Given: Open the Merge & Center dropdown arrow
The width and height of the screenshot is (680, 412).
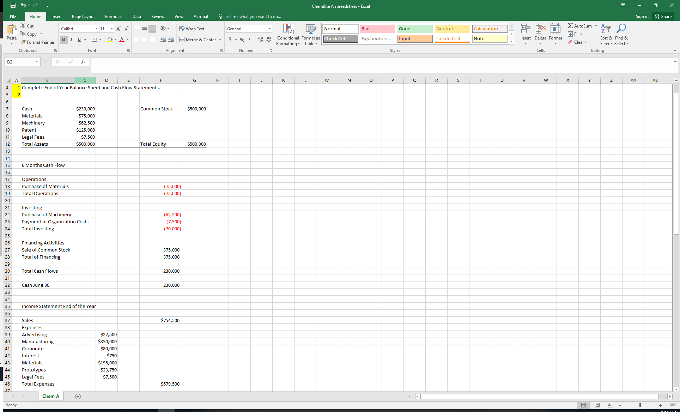Looking at the screenshot, I should click(x=220, y=40).
